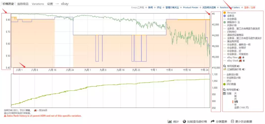Open 比较亚马逊价格 comparison
The height and width of the screenshot is (124, 265).
click(197, 122)
